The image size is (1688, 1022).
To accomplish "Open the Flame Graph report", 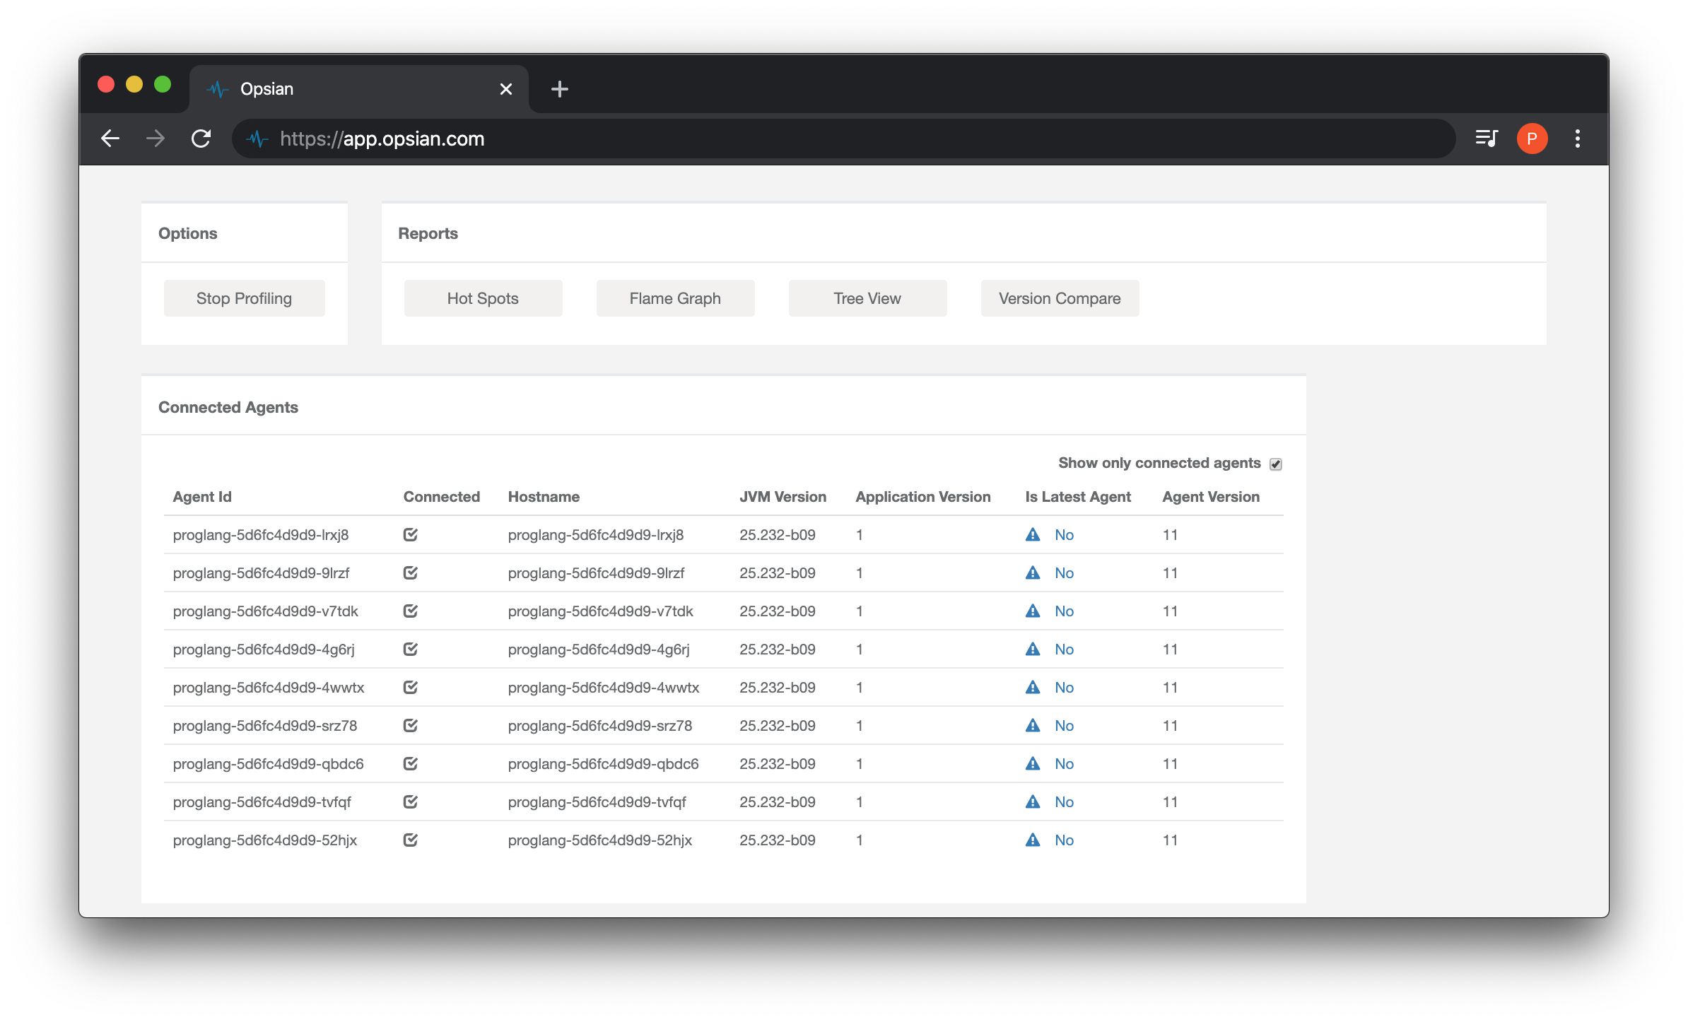I will pos(674,298).
